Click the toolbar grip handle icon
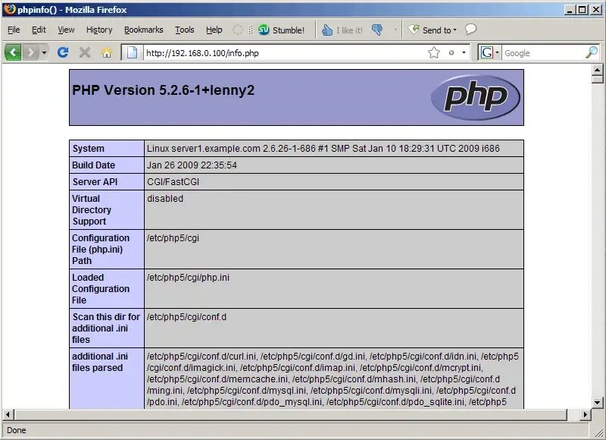The image size is (606, 440). [251, 30]
